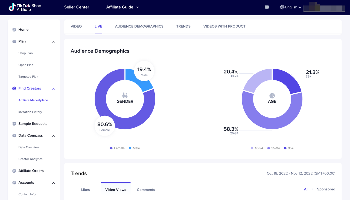This screenshot has height=200, width=350.
Task: Open Invitation History in sidebar
Action: pos(30,112)
